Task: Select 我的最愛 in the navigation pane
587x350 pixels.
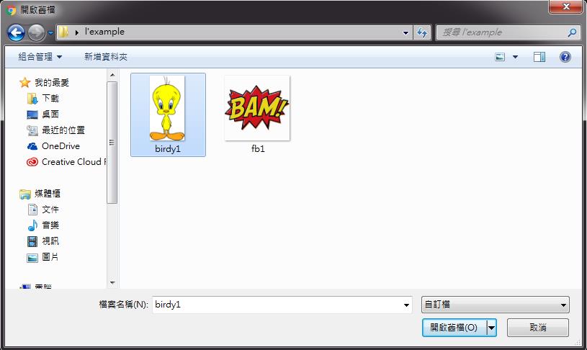Action: 52,82
